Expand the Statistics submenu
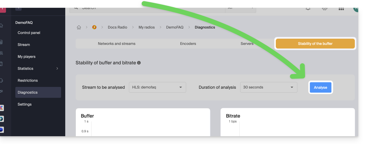The image size is (366, 144). point(57,68)
